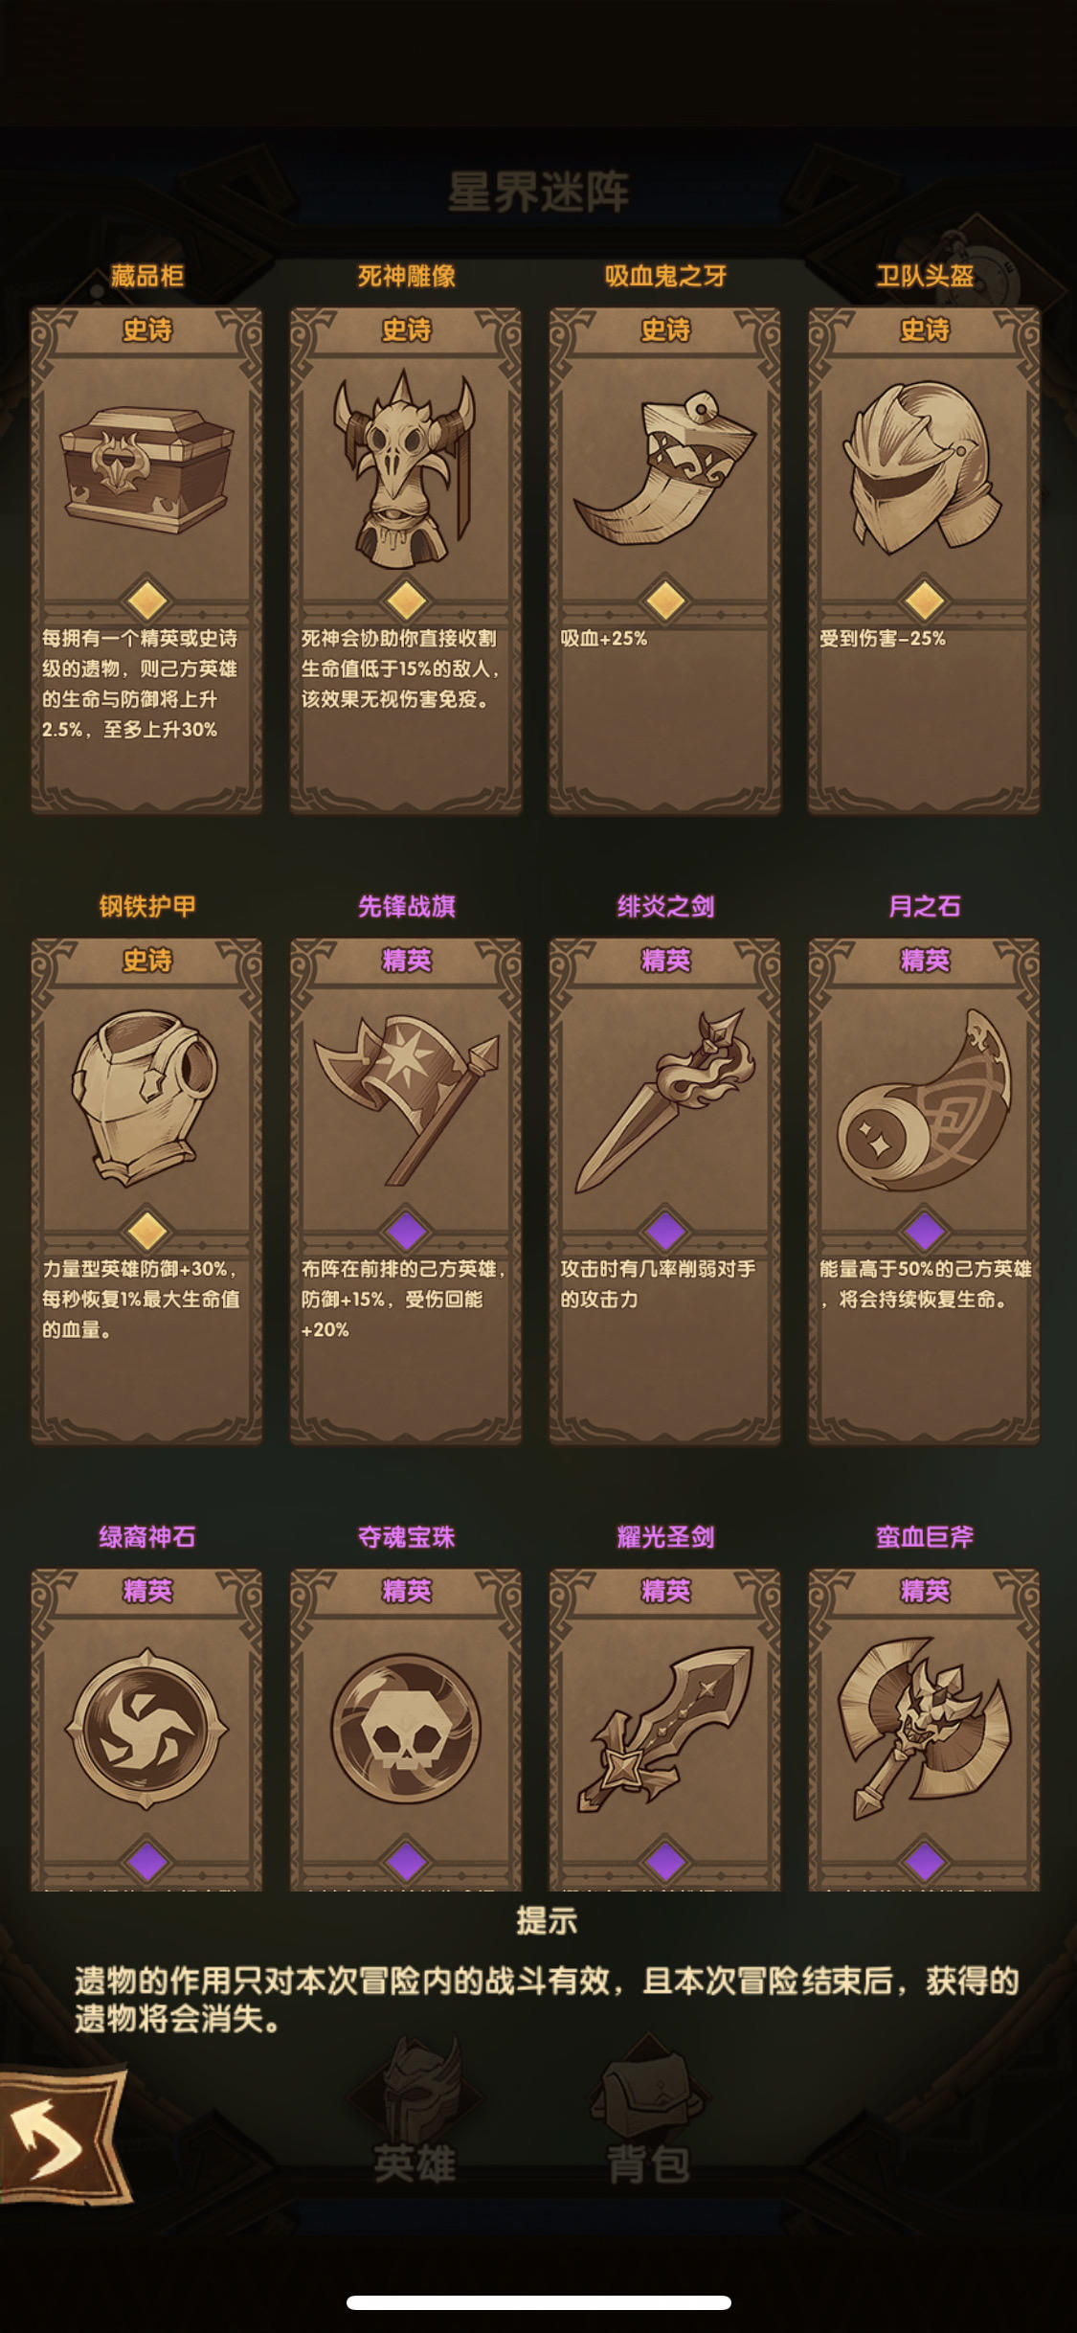Tap the 月之石 moonstone relic icon
The width and height of the screenshot is (1077, 2333).
pyautogui.click(x=923, y=1099)
